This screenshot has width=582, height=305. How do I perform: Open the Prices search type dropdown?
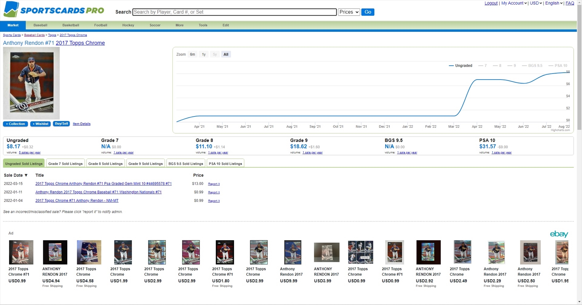[349, 12]
